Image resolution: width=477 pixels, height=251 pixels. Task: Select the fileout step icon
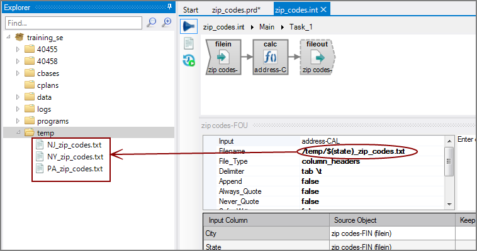[x=317, y=57]
